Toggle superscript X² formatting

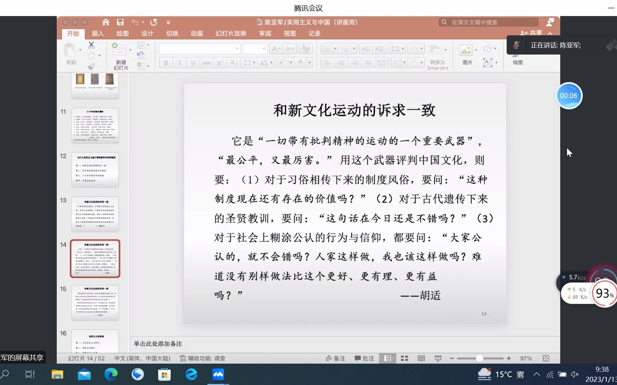[220, 63]
